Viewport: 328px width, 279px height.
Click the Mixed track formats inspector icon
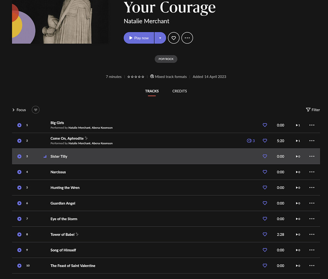(x=152, y=76)
